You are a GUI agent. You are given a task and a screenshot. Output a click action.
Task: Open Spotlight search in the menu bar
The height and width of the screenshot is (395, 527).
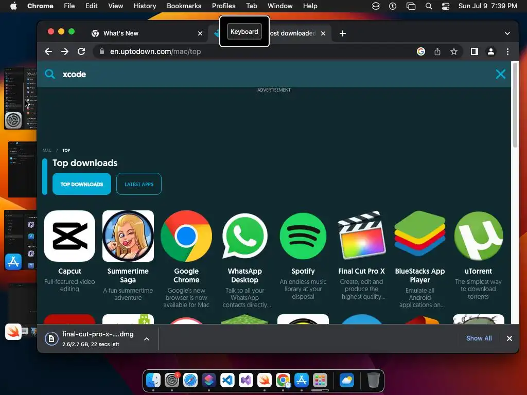(x=429, y=6)
